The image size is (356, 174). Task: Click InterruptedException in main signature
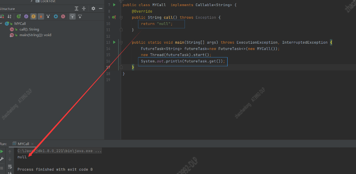[305, 43]
